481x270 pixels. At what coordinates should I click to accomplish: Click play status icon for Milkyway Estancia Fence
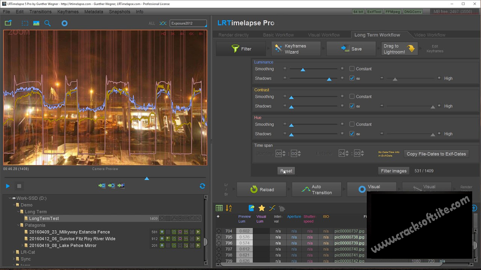click(198, 232)
